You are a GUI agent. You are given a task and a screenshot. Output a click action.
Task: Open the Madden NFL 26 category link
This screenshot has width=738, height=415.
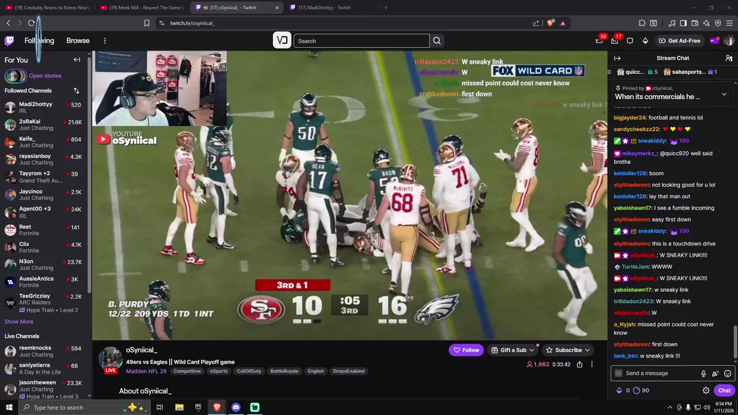click(x=146, y=371)
